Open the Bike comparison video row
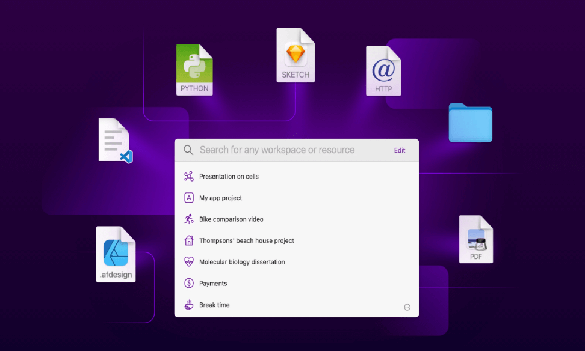Screen dimensions: 585x351 tap(297, 219)
